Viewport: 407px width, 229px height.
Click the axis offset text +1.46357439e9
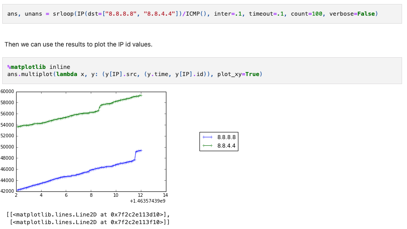[x=148, y=201]
